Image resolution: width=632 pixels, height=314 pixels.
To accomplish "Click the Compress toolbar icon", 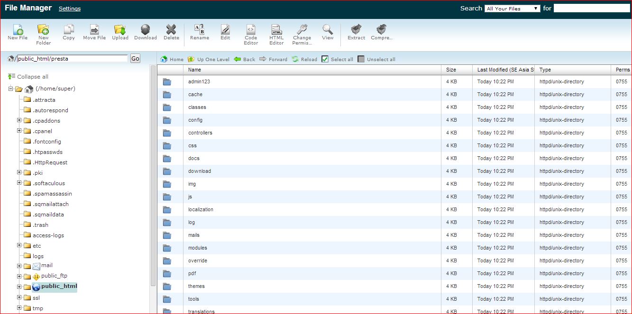I will [381, 30].
